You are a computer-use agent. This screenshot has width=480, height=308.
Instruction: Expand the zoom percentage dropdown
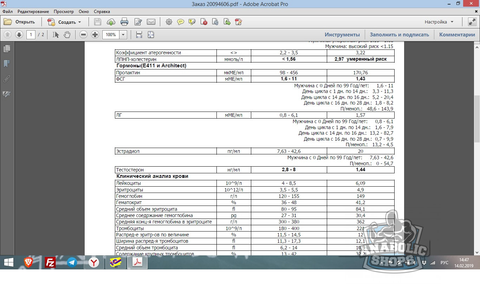tap(123, 35)
